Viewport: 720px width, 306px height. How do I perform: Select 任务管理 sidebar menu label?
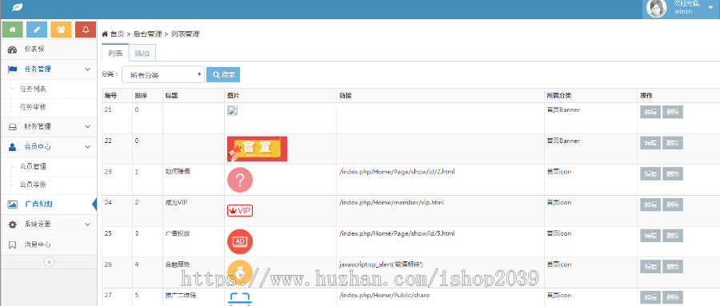pyautogui.click(x=38, y=70)
